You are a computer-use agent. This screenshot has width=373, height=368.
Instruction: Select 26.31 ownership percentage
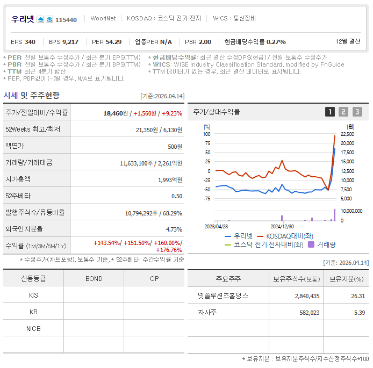[358, 296]
